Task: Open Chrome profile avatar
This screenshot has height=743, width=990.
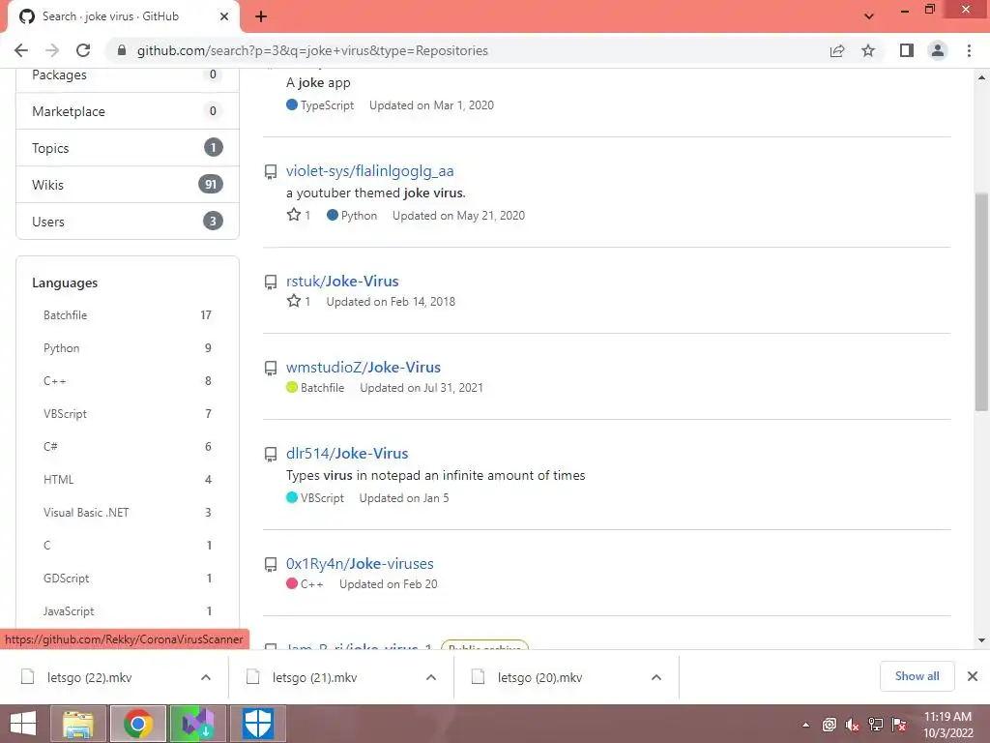Action: 938,50
